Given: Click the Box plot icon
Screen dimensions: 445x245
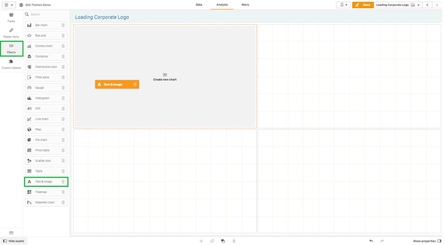Looking at the screenshot, I should pyautogui.click(x=29, y=36).
